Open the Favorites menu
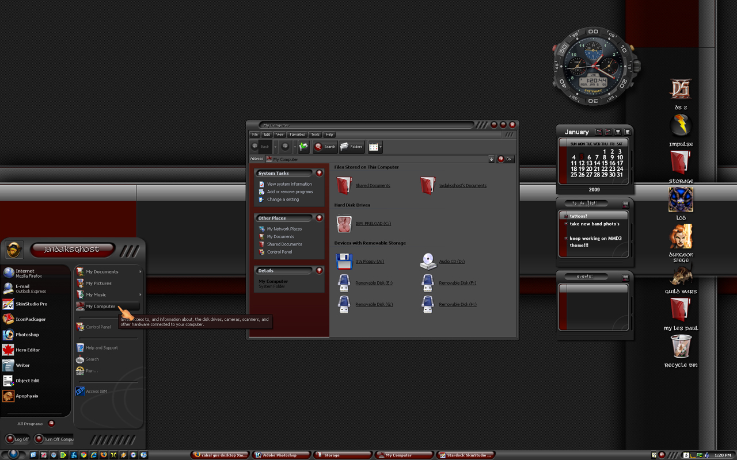Image resolution: width=737 pixels, height=460 pixels. pyautogui.click(x=297, y=135)
